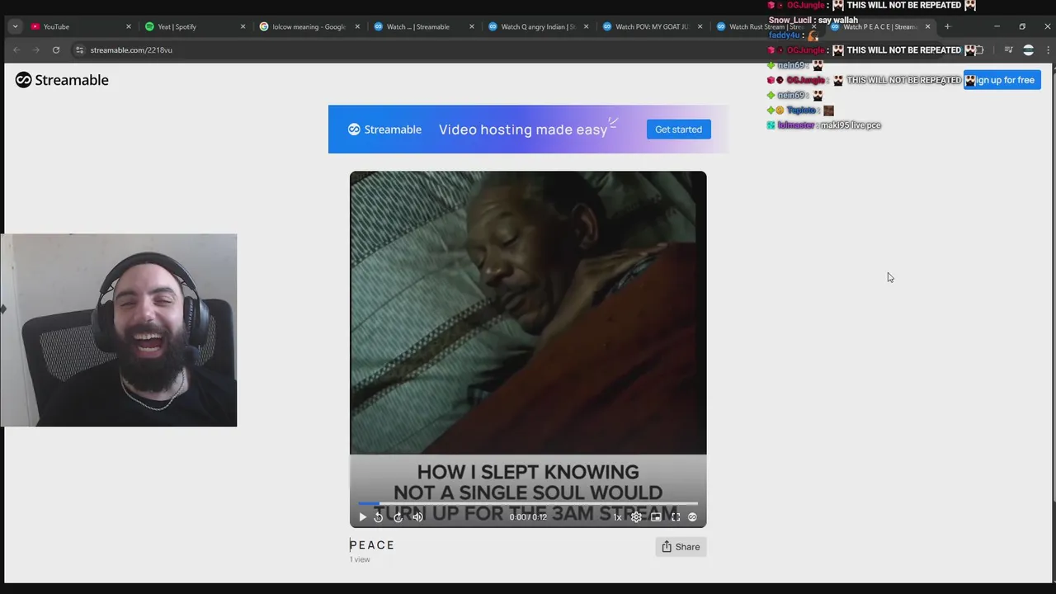
Task: Play the Streamable video
Action: pyautogui.click(x=362, y=517)
